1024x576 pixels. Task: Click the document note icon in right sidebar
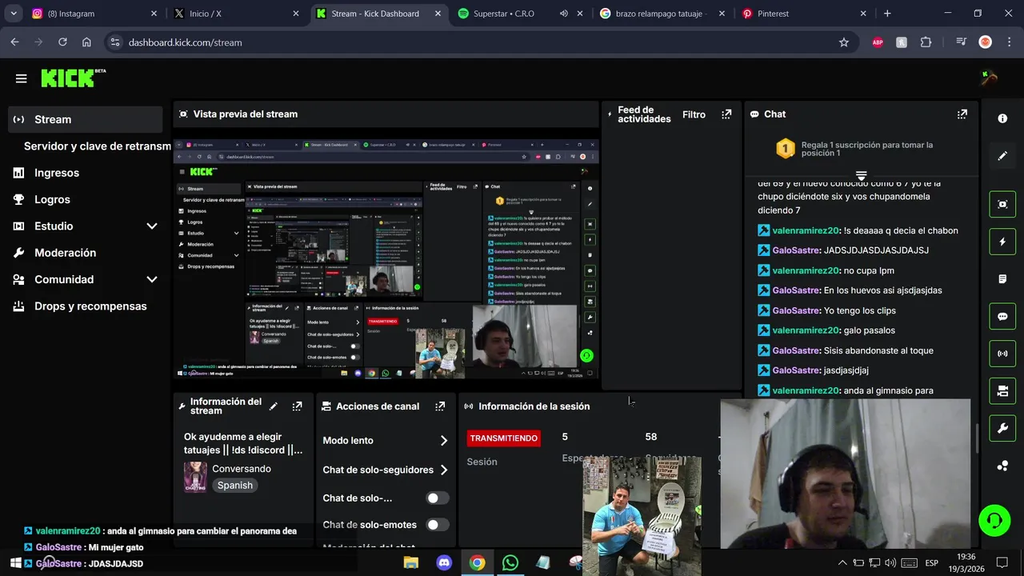tap(1002, 279)
